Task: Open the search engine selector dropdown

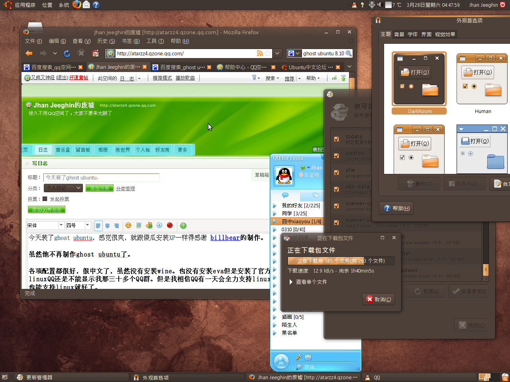Action: pos(294,53)
